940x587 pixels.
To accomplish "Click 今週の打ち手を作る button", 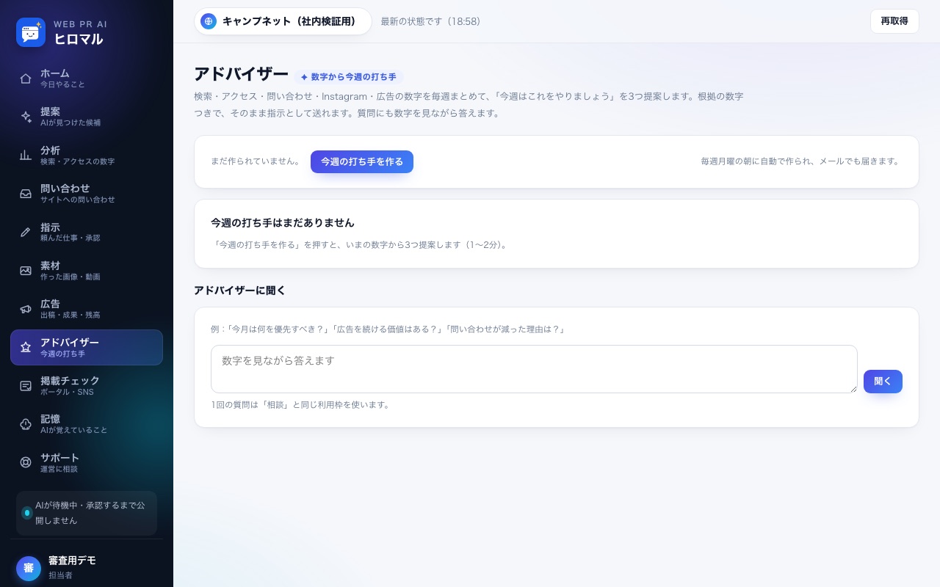I will (362, 161).
